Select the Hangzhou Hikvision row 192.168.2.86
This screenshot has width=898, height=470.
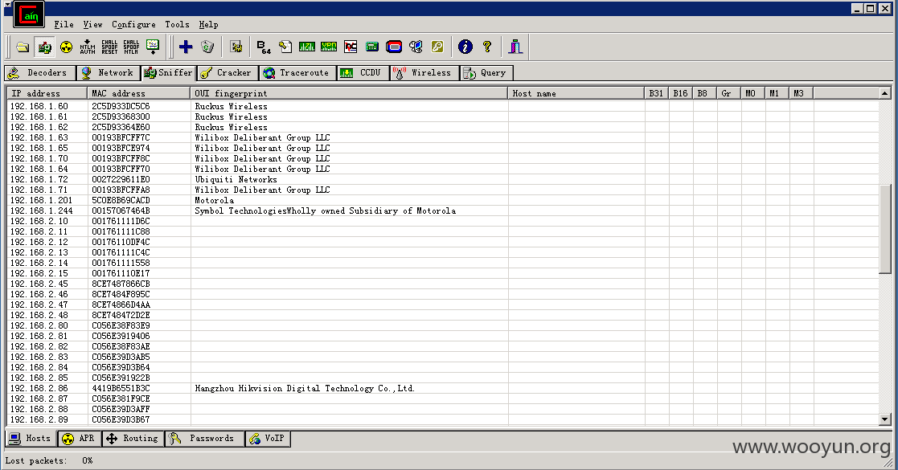coord(443,389)
